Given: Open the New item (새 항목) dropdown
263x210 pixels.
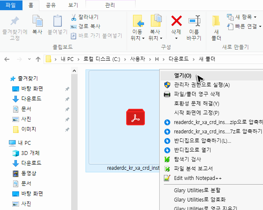Looking at the screenshot, I should (242, 17).
